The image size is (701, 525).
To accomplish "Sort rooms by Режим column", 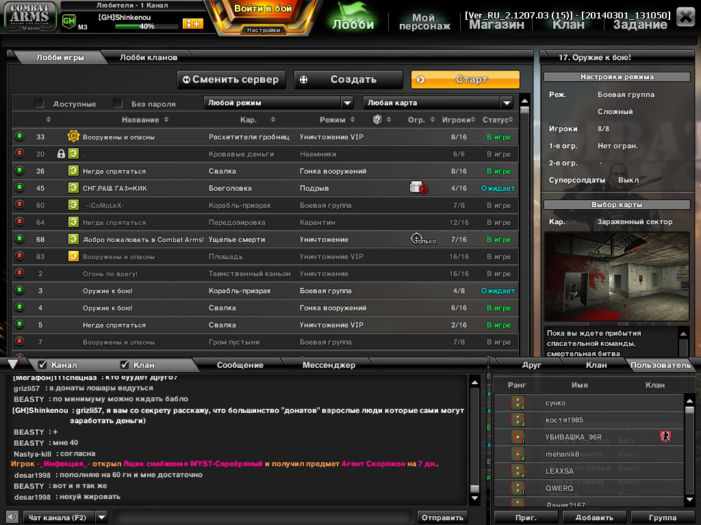I will point(337,120).
